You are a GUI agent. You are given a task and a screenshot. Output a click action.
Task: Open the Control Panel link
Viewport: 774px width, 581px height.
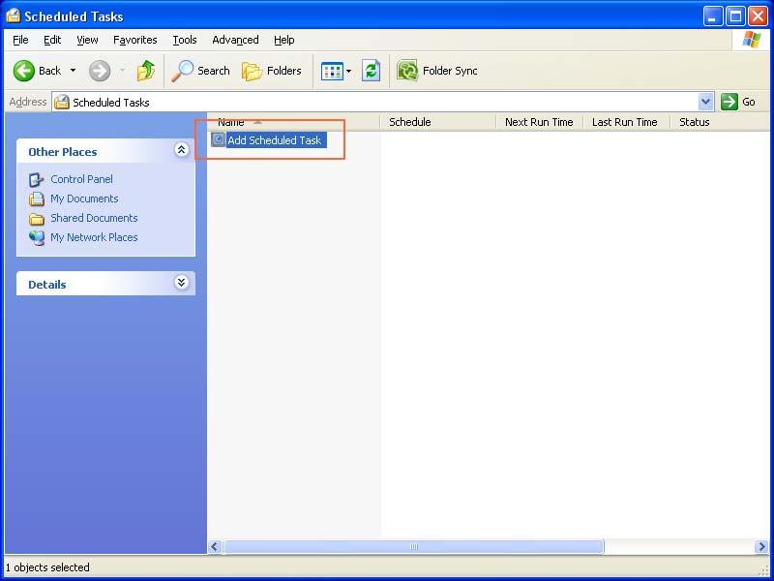click(x=81, y=179)
